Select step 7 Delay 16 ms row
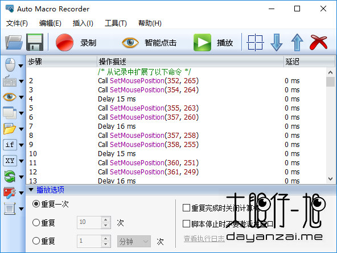337x253 pixels. [x=176, y=126]
